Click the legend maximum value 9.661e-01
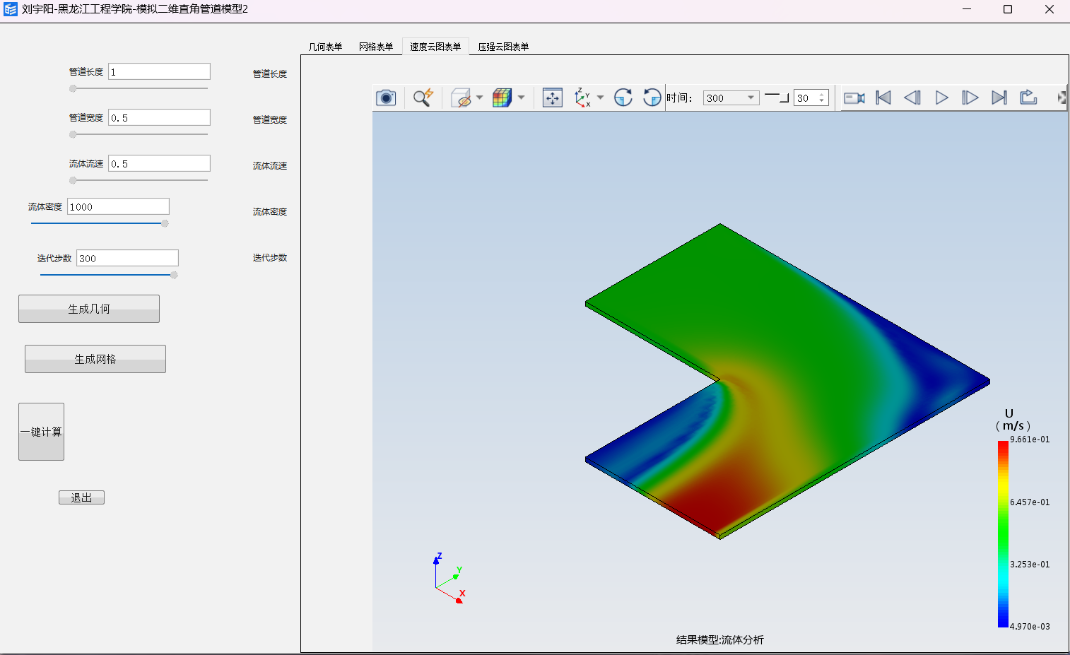The image size is (1070, 655). (x=1030, y=439)
